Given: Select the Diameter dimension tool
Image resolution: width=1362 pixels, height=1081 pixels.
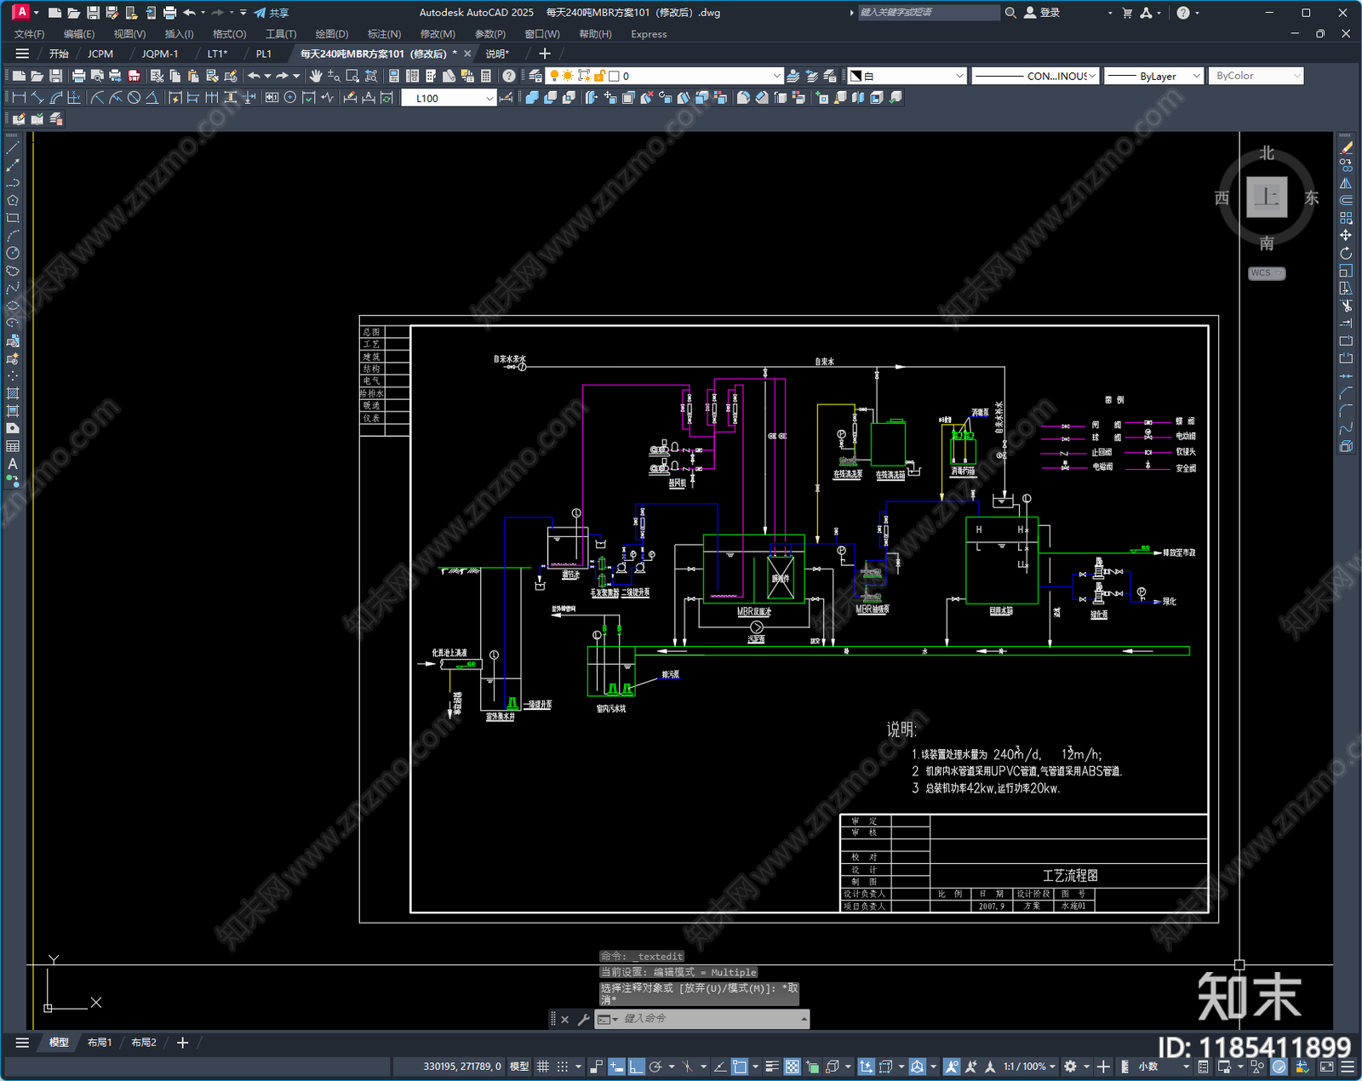Looking at the screenshot, I should pyautogui.click(x=134, y=98).
